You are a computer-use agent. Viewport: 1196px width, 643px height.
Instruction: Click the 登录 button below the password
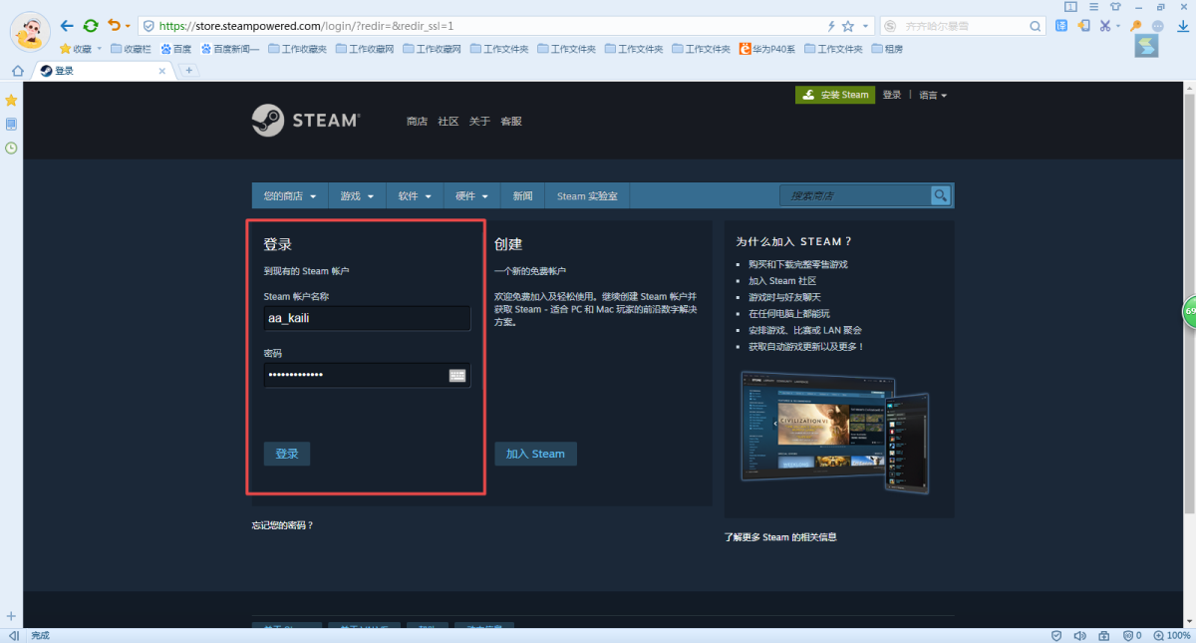pos(287,454)
